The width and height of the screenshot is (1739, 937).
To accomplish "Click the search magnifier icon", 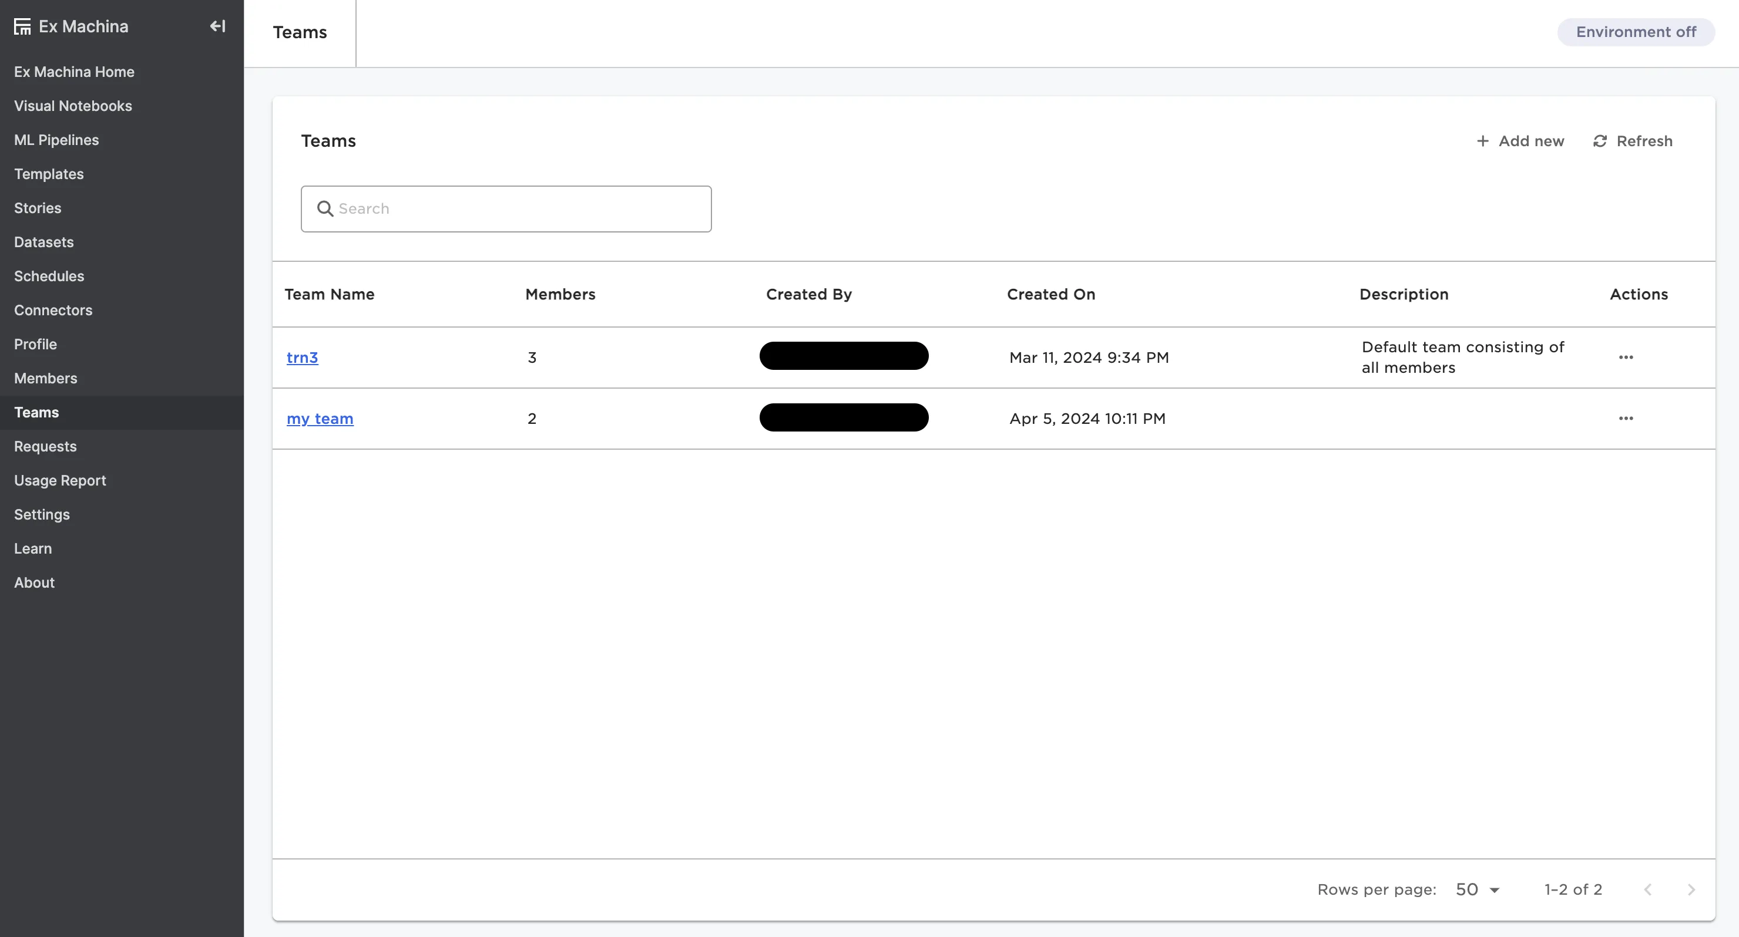I will pos(325,209).
